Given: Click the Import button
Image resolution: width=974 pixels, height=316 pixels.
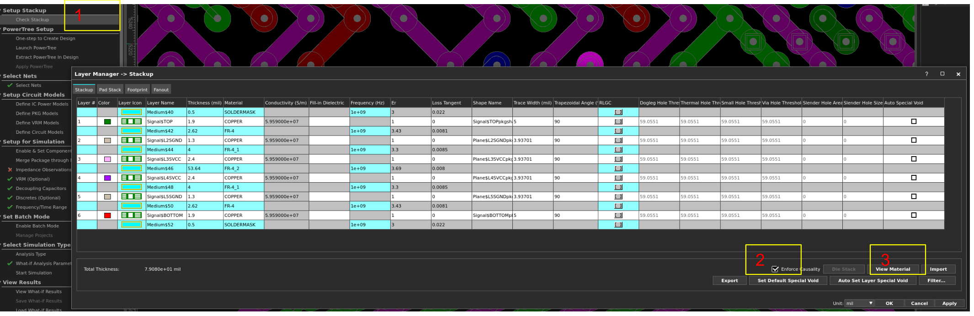Looking at the screenshot, I should (x=938, y=269).
